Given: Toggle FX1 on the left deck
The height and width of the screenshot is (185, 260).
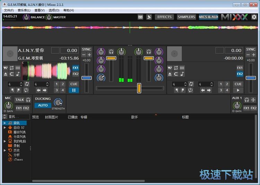Looking at the screenshot, I should coord(76,68).
